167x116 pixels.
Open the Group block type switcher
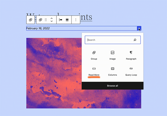40,20
